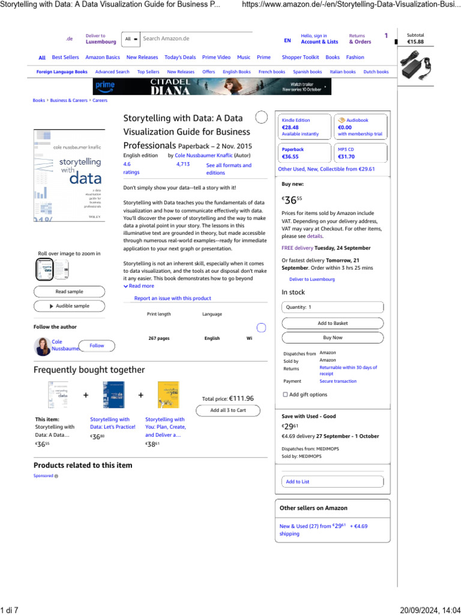Screen dimensions: 461x615
Task: Open Today's Deals
Action: coord(180,57)
